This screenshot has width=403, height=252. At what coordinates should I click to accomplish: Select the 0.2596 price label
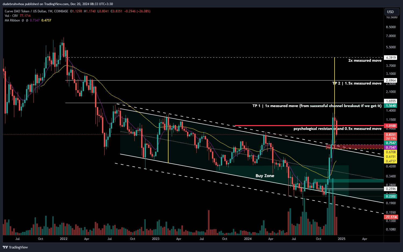tap(391, 189)
